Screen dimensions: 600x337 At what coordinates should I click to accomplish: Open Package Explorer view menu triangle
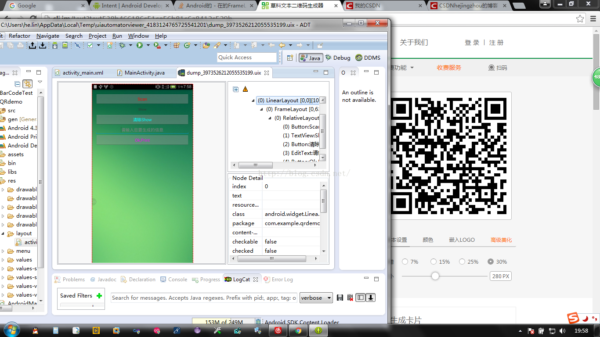(x=40, y=82)
